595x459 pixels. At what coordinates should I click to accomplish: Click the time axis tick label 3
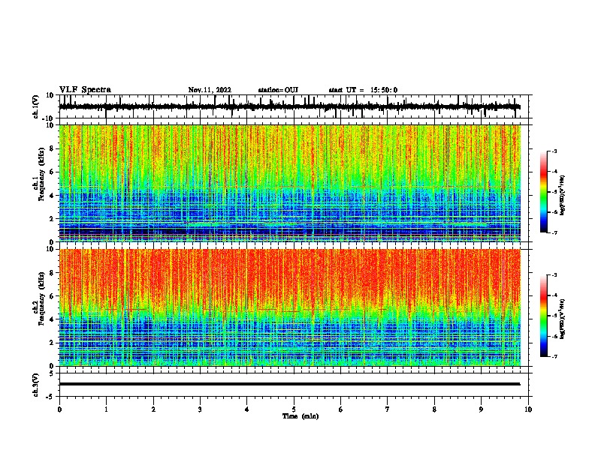click(200, 409)
